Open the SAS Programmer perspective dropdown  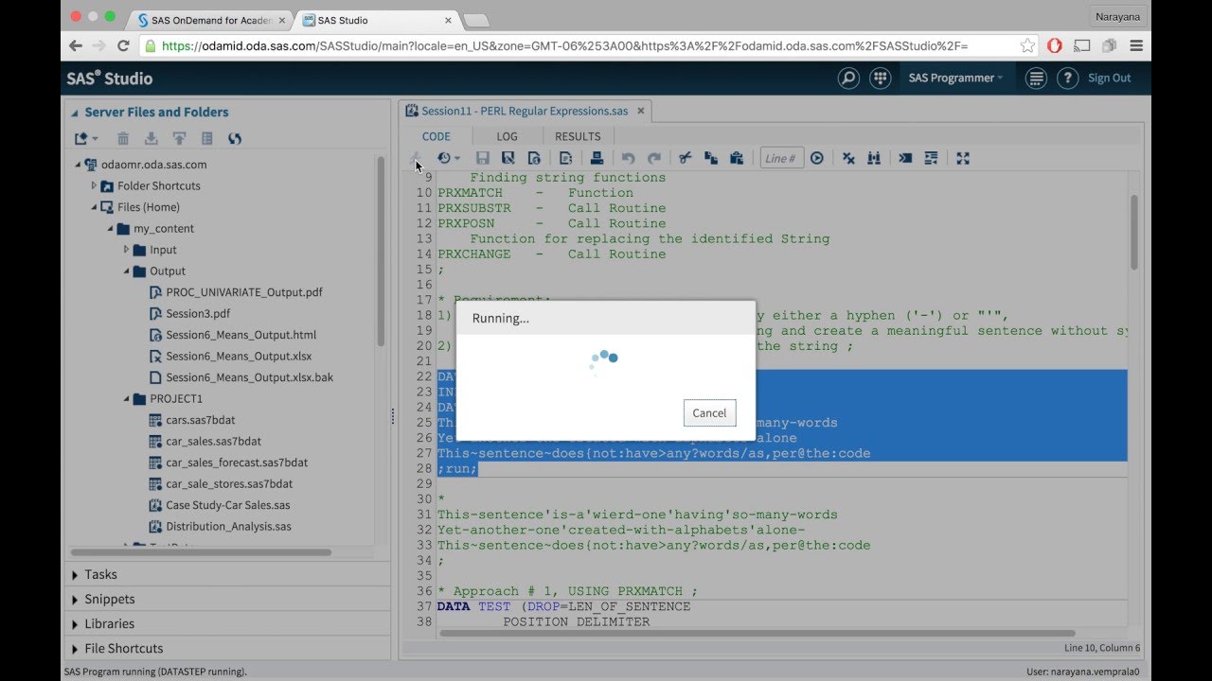tap(955, 79)
